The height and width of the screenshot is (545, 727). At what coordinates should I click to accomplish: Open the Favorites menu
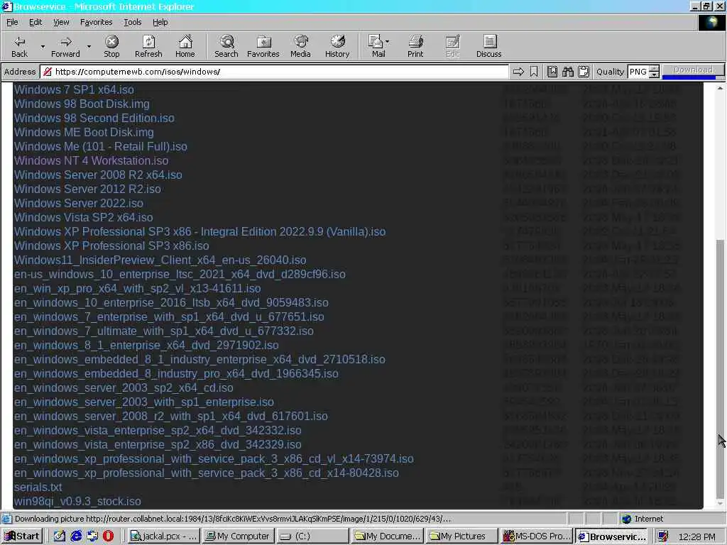(96, 22)
